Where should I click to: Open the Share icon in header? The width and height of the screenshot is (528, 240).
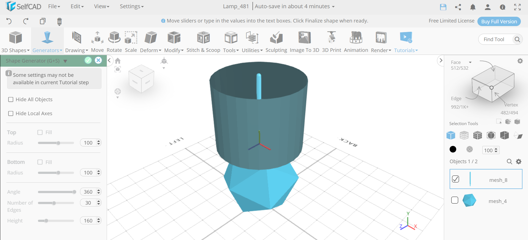458,7
